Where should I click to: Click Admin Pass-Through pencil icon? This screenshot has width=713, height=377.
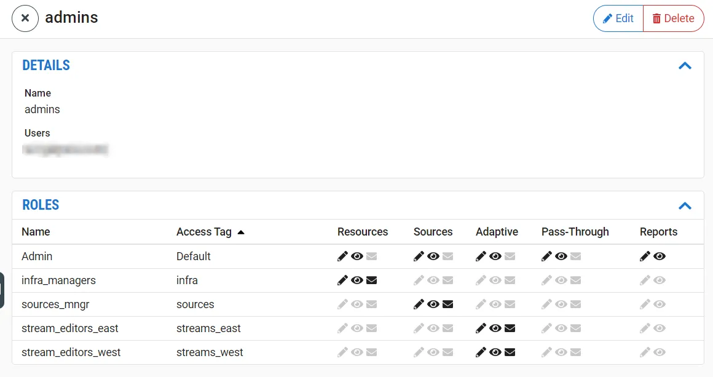pos(546,256)
